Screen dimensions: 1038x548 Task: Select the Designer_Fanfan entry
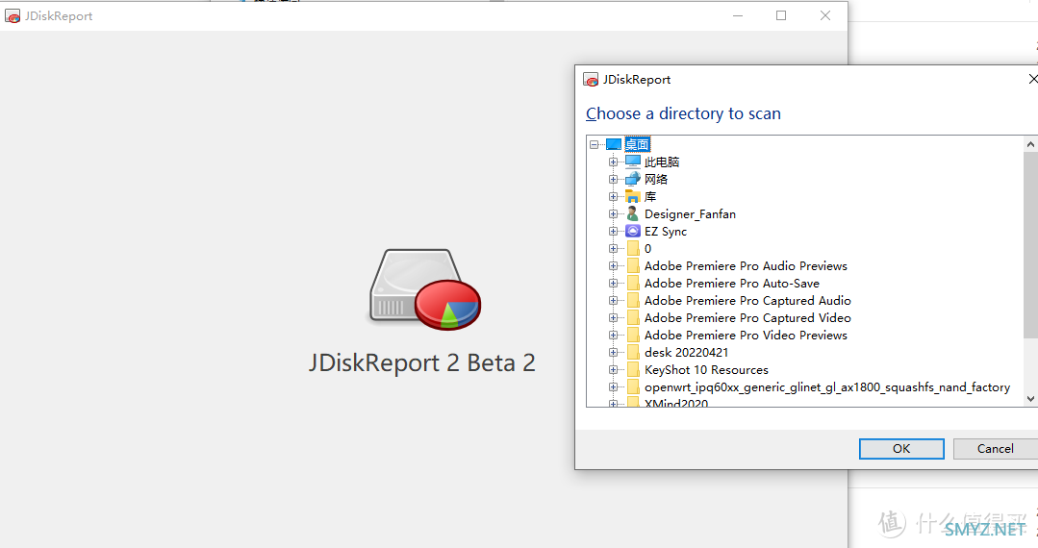click(x=690, y=213)
